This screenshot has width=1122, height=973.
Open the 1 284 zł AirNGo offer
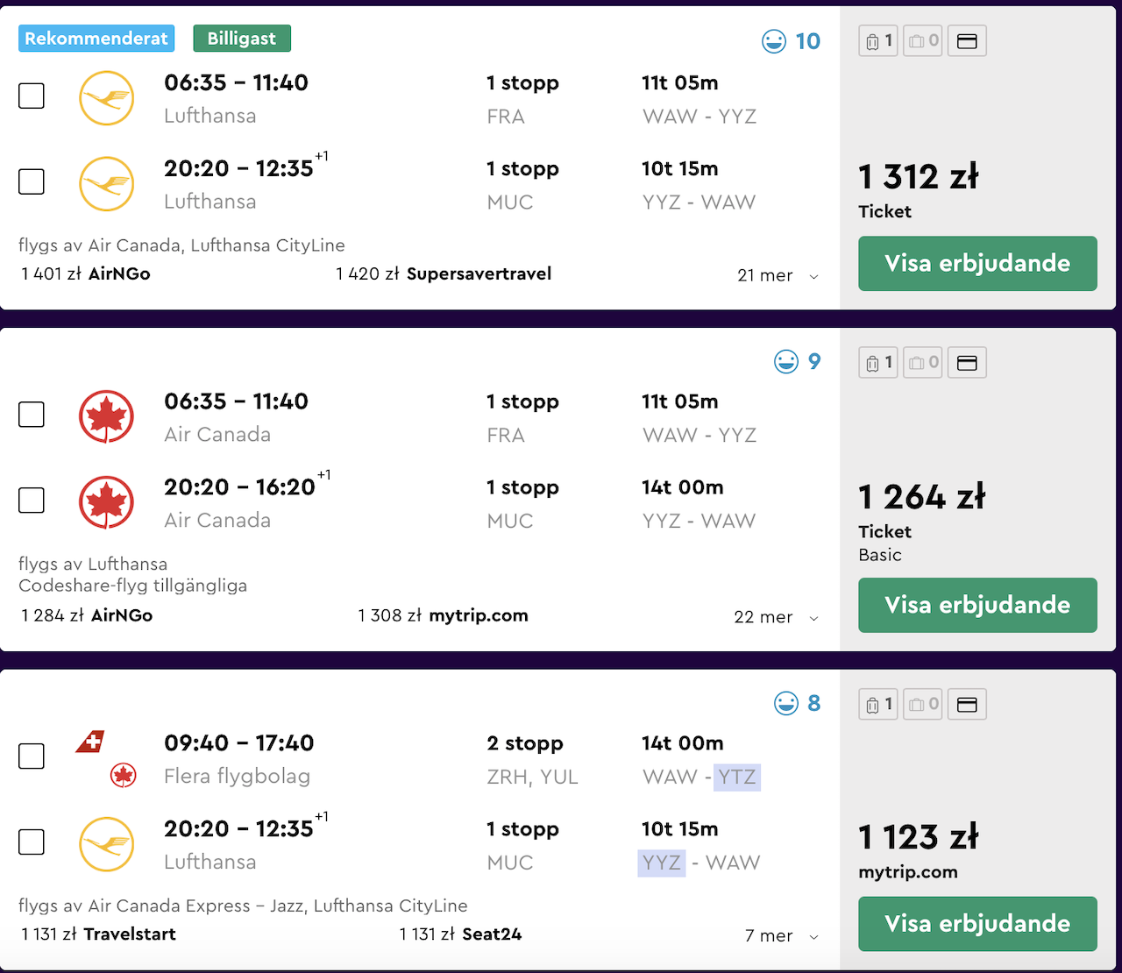tap(87, 615)
